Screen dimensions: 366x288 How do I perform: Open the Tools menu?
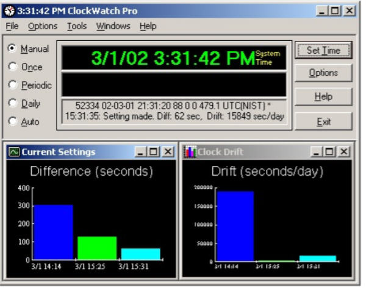77,26
